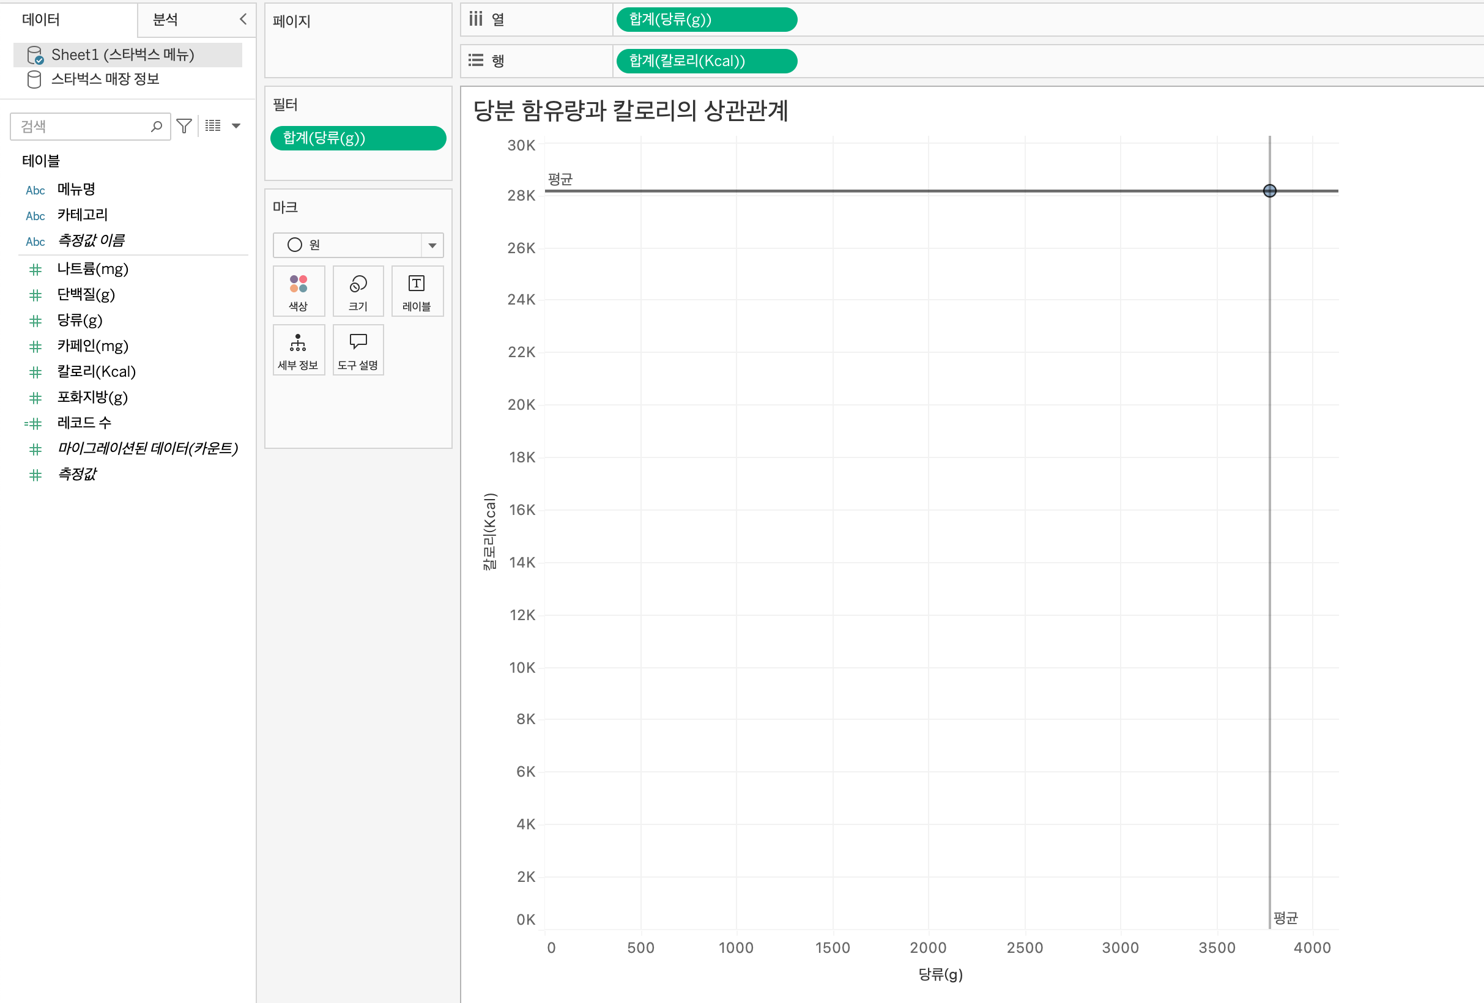Screen dimensions: 1484x1003
Task: Switch to the 데이터 tab
Action: pyautogui.click(x=41, y=19)
